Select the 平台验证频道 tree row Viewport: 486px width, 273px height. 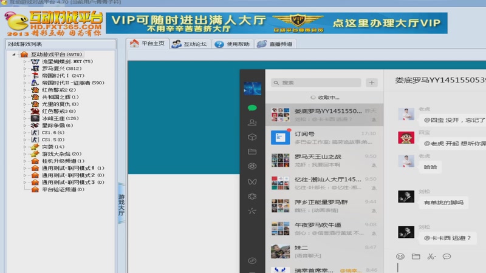[58, 189]
